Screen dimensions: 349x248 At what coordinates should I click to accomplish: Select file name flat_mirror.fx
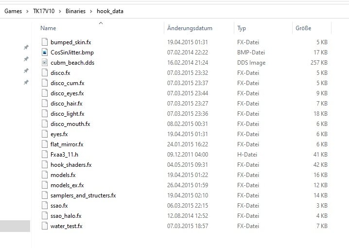tap(67, 144)
